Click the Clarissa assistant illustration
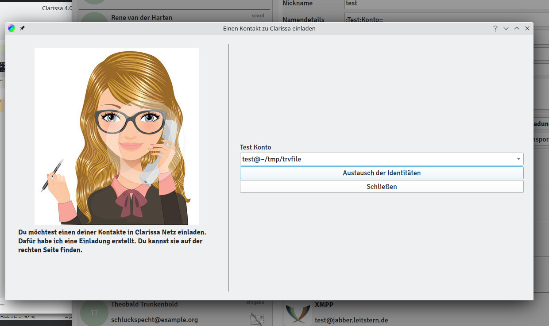The image size is (549, 326). (x=116, y=136)
